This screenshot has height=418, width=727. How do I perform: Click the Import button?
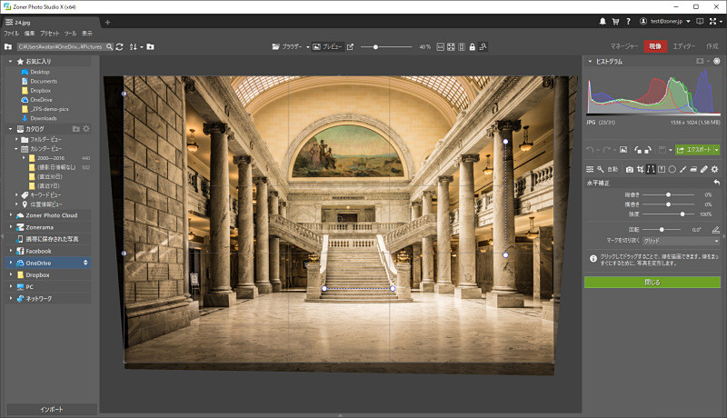coord(52,409)
